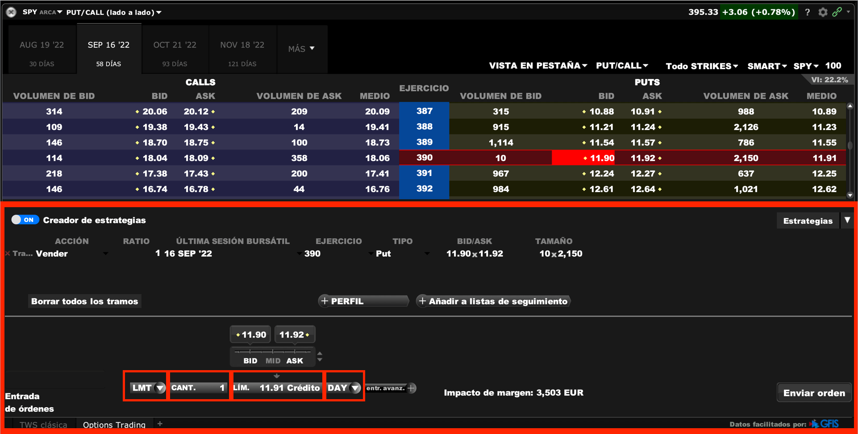Add a new tab with plus icon
Viewport: 858px width, 434px height.
coord(160,424)
